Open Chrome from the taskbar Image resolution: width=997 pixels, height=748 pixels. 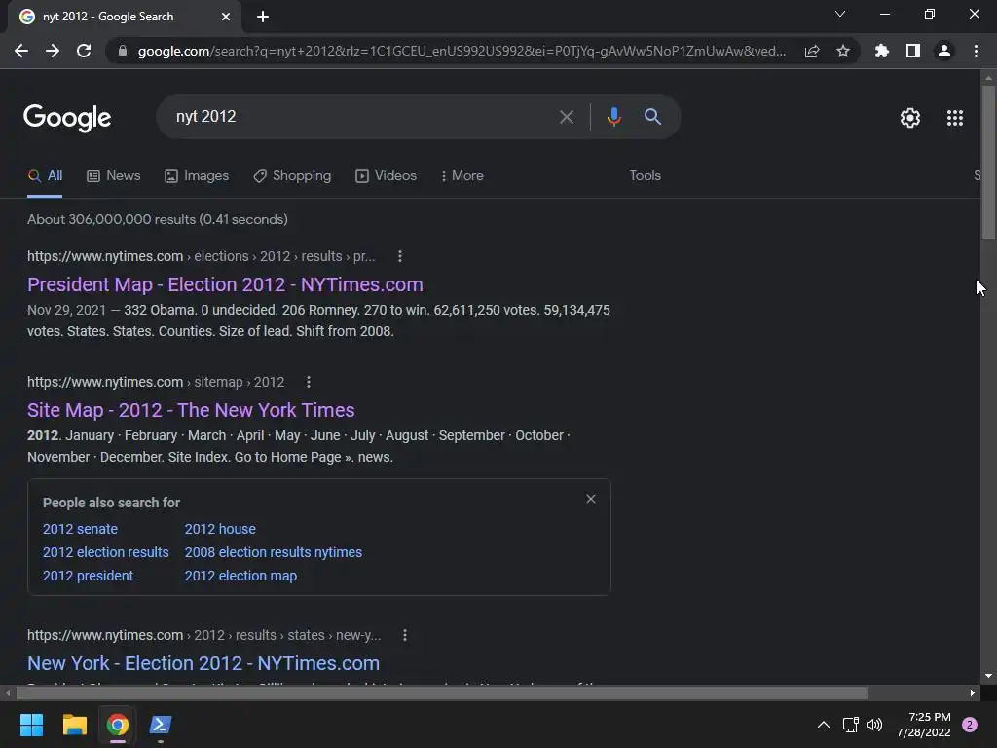click(x=118, y=725)
